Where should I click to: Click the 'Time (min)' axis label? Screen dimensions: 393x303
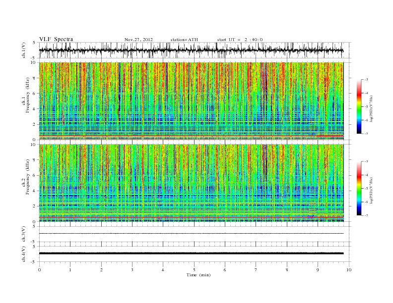pos(198,275)
